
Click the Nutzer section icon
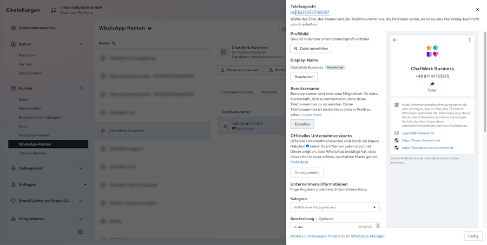[x=14, y=44]
